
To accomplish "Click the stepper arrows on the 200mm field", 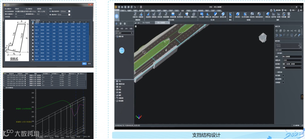I will point(69,12).
